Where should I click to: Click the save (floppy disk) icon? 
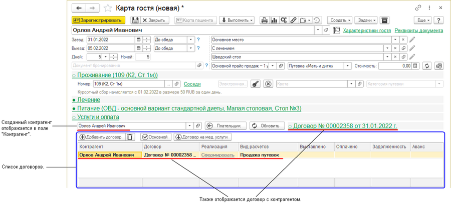135,20
